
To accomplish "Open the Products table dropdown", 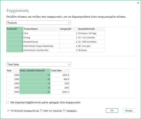I will 39,23.
